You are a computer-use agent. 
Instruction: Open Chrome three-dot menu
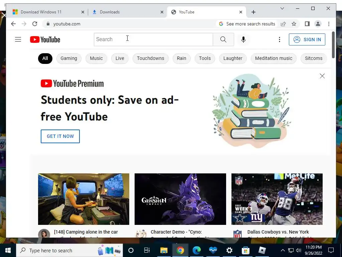point(329,24)
